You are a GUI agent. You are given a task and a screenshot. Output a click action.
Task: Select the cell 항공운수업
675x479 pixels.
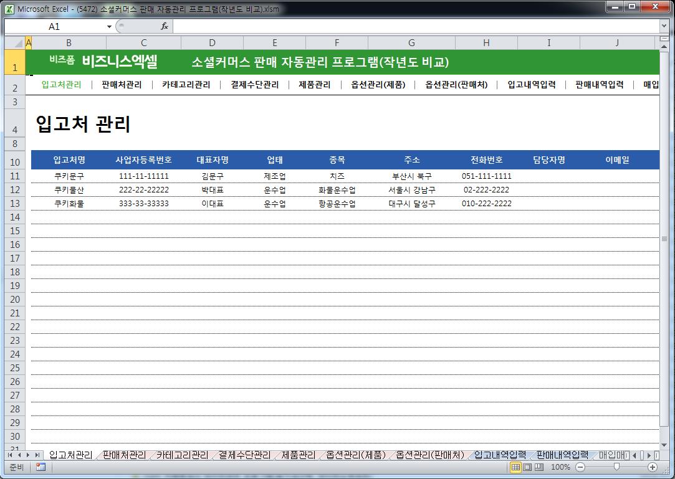click(x=337, y=204)
